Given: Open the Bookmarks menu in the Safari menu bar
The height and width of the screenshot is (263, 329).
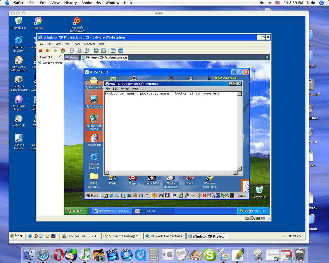Looking at the screenshot, I should (91, 3).
